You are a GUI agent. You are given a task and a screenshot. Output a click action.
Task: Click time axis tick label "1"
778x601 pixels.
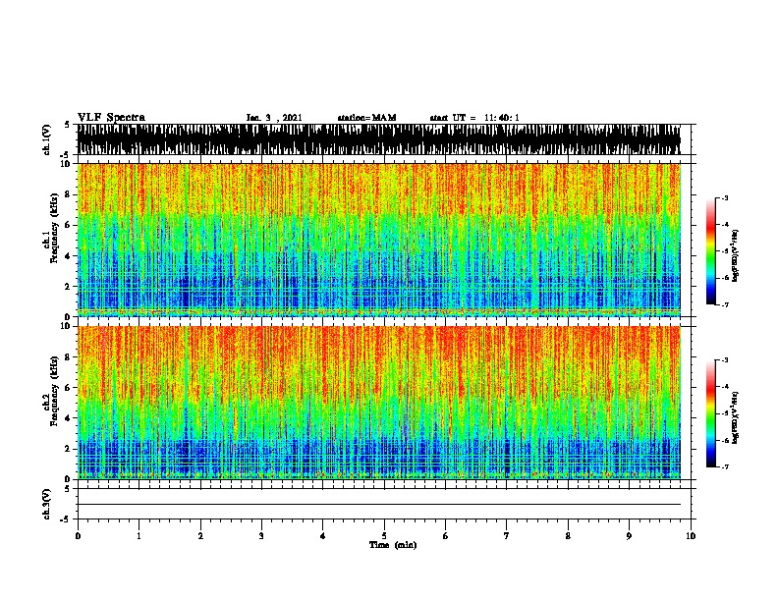[x=139, y=536]
